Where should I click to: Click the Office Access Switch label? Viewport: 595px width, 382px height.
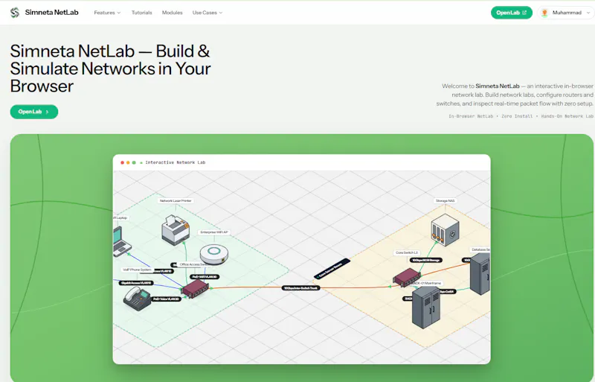click(193, 264)
